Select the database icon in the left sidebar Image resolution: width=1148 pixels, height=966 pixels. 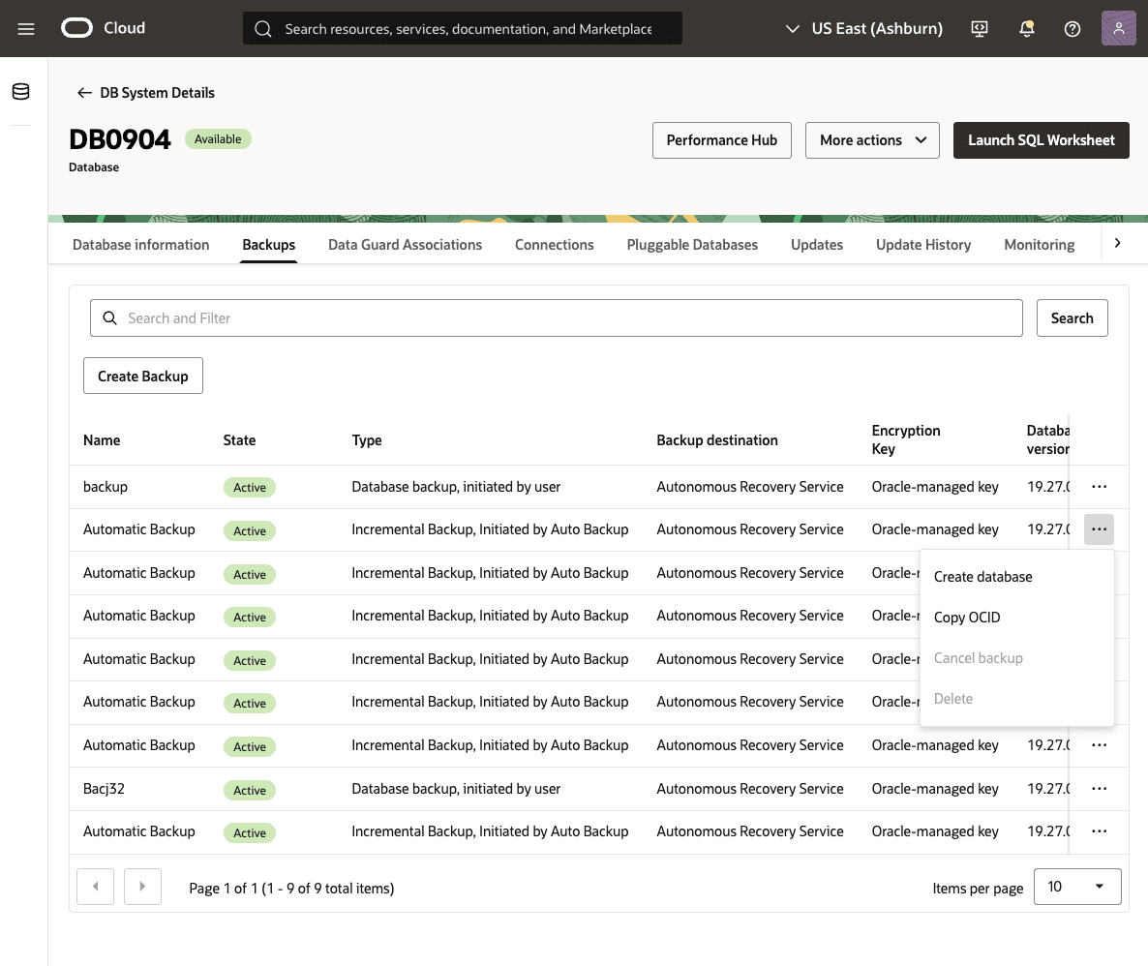click(x=20, y=90)
